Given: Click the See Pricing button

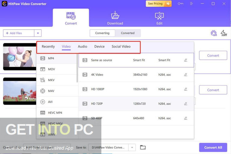Looking at the screenshot, I should [x=159, y=4].
